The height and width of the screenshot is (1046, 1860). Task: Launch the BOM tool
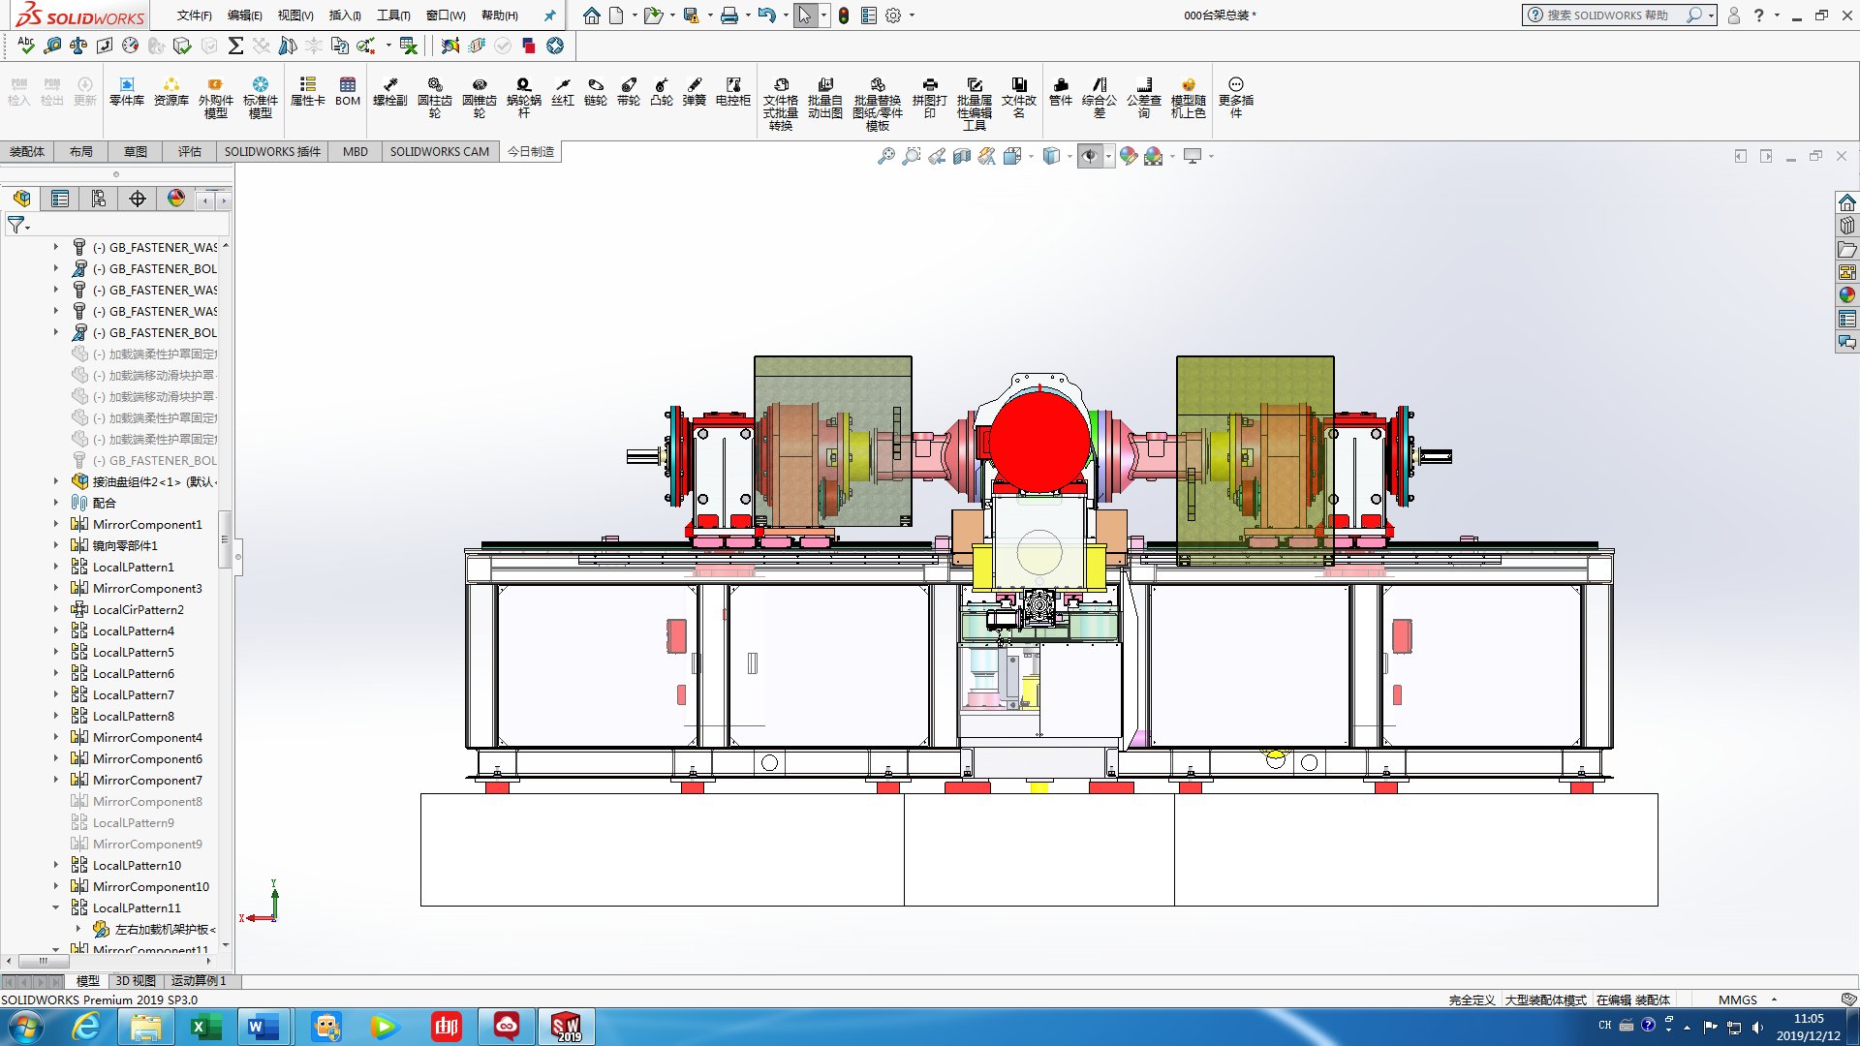pos(348,92)
